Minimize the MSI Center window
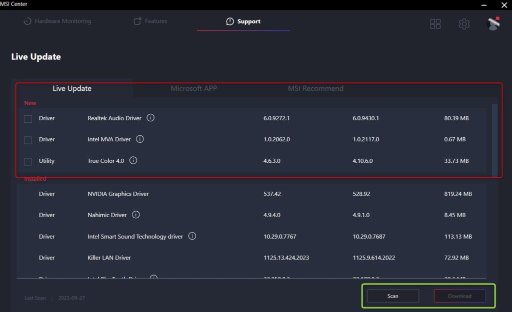The width and height of the screenshot is (512, 312). (484, 5)
